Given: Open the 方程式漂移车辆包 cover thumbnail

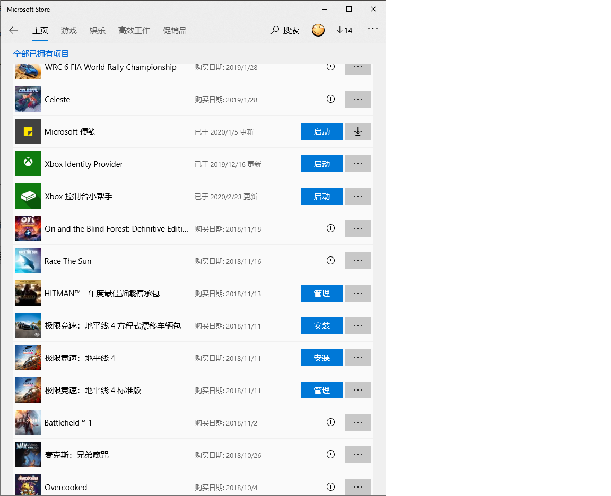Looking at the screenshot, I should [28, 325].
